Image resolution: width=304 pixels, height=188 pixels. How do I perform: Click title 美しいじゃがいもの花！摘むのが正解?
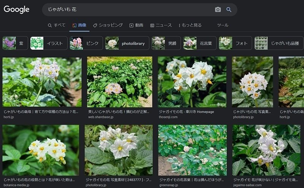pyautogui.click(x=119, y=112)
